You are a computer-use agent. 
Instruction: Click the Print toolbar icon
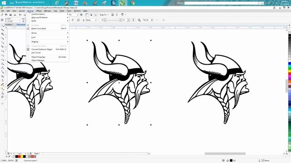click(15, 15)
